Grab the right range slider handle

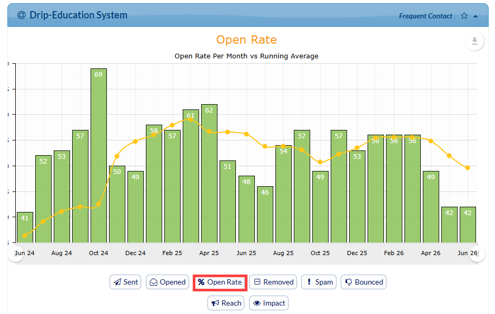coord(477,254)
